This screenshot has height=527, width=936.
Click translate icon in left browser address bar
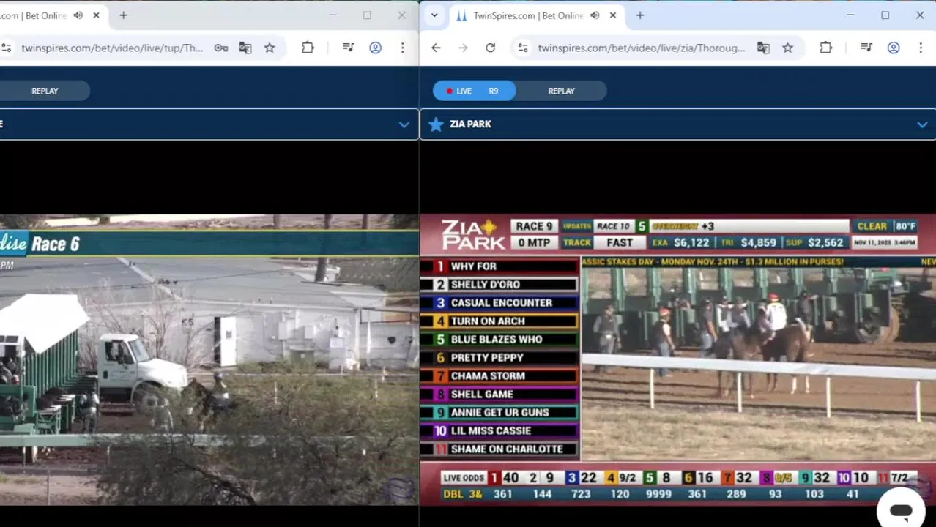tap(245, 48)
